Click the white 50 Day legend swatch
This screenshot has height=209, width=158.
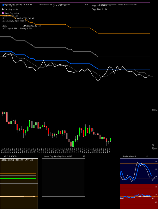point(3,9)
